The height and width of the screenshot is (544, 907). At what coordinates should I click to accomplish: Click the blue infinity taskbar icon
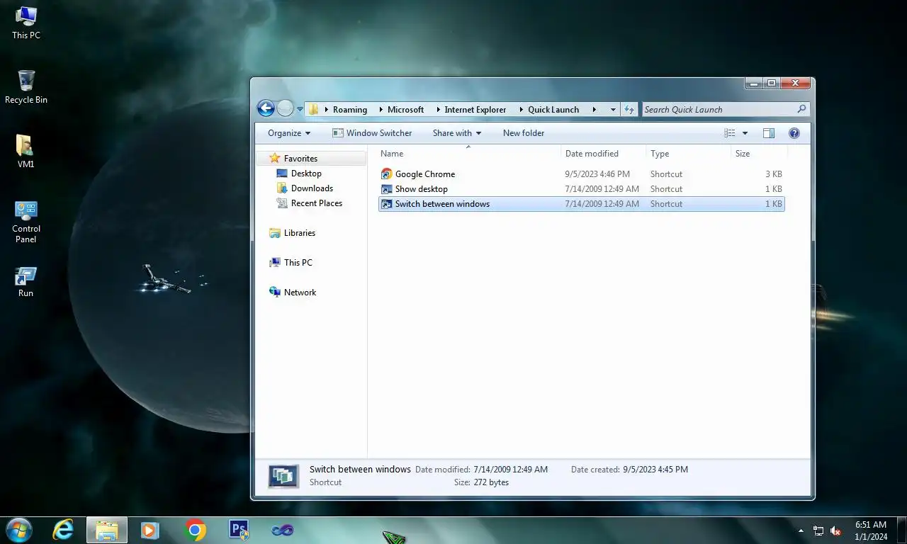point(283,530)
